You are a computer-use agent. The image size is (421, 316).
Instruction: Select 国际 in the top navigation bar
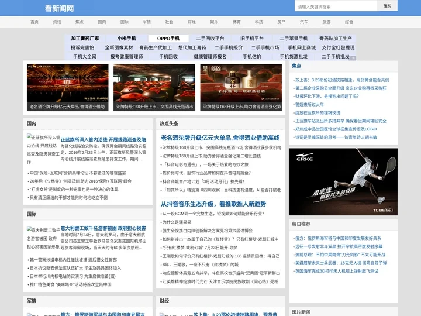[125, 22]
